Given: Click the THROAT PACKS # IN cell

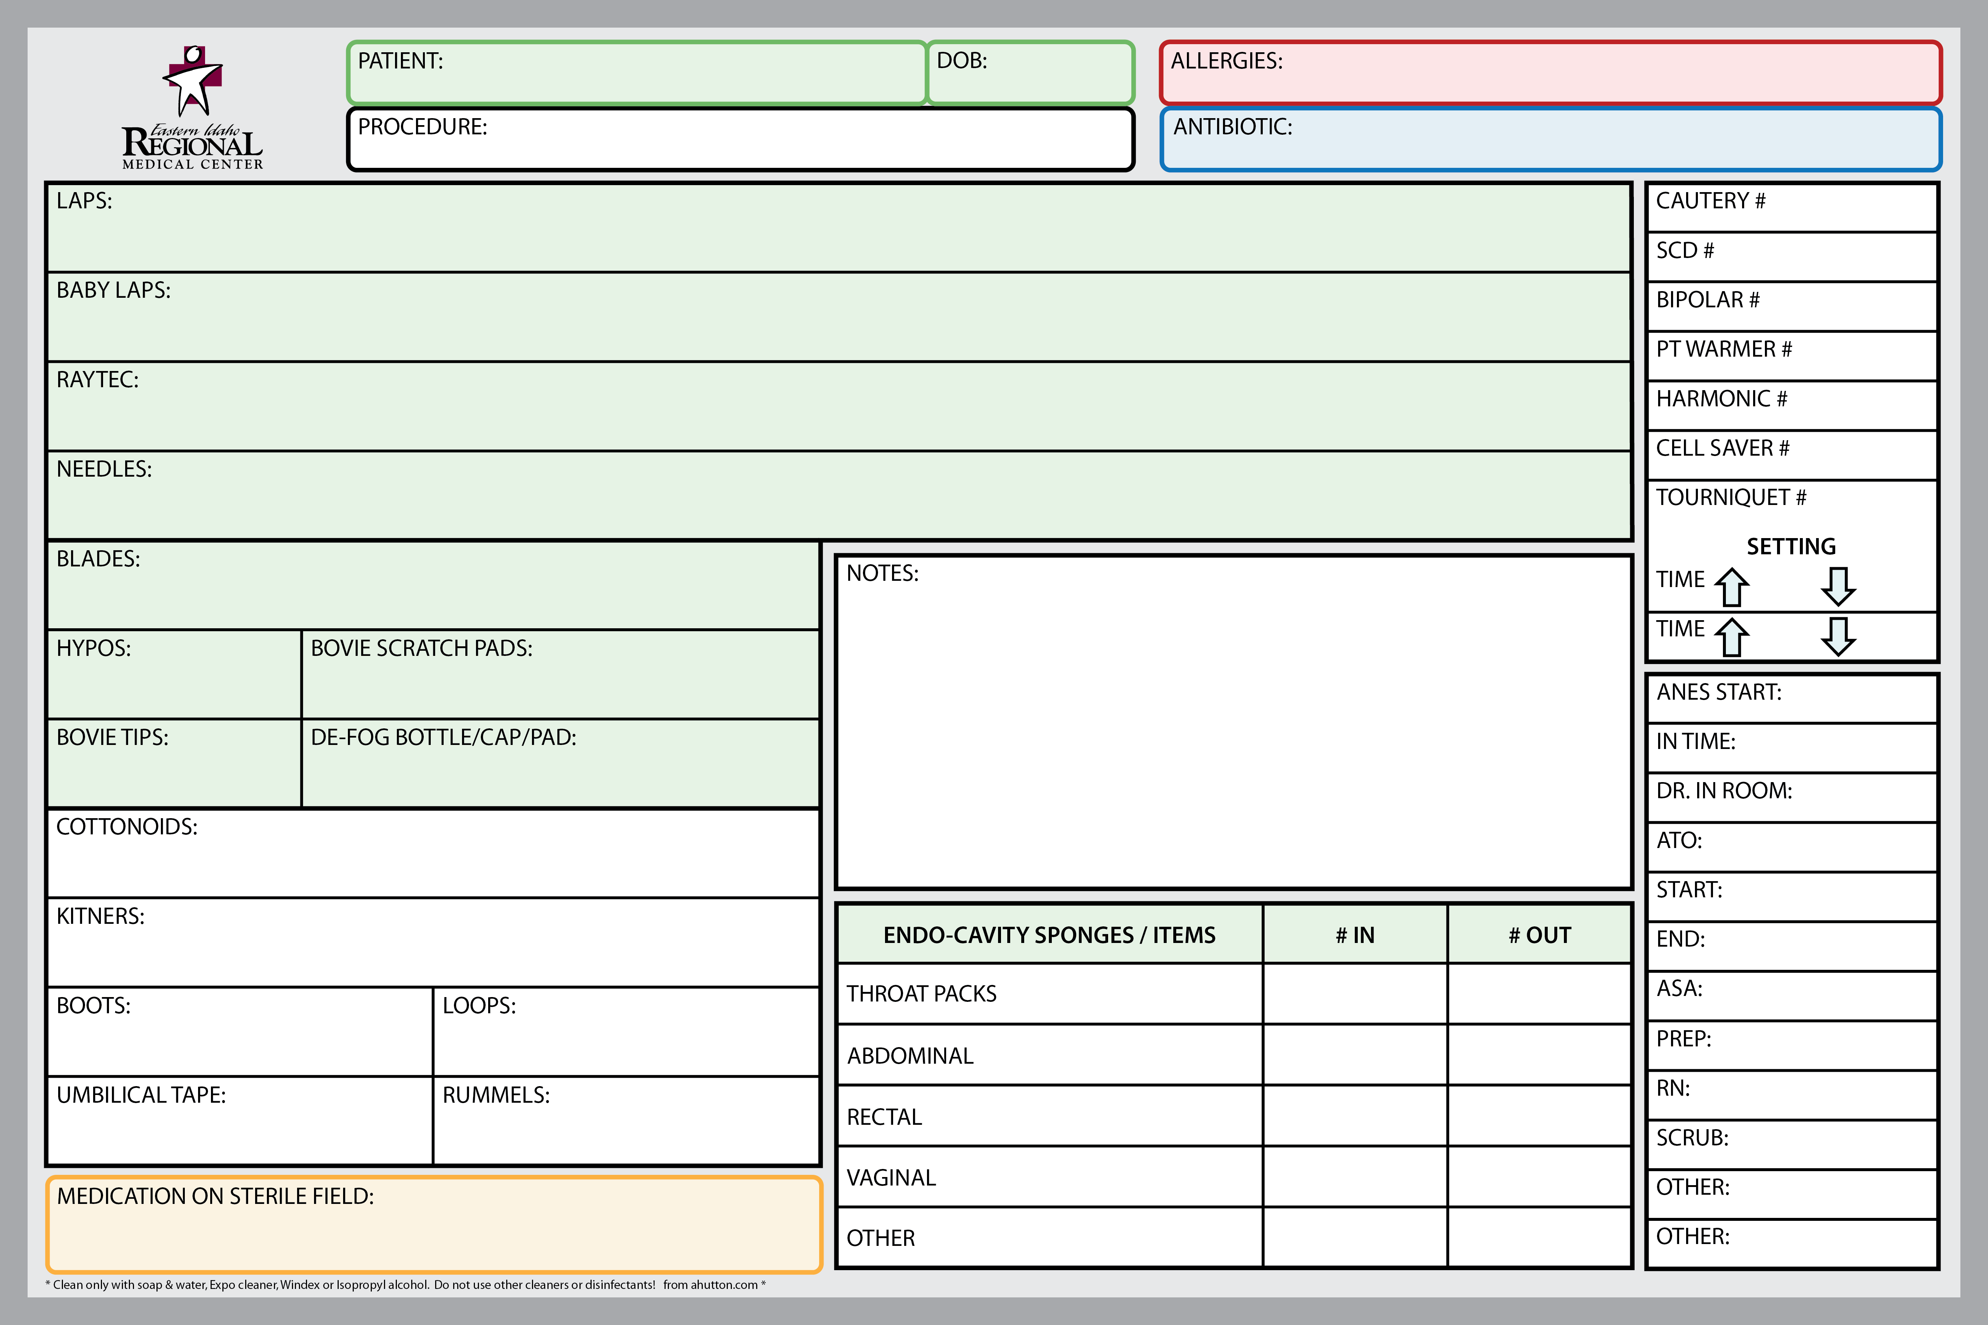Looking at the screenshot, I should [x=1354, y=994].
